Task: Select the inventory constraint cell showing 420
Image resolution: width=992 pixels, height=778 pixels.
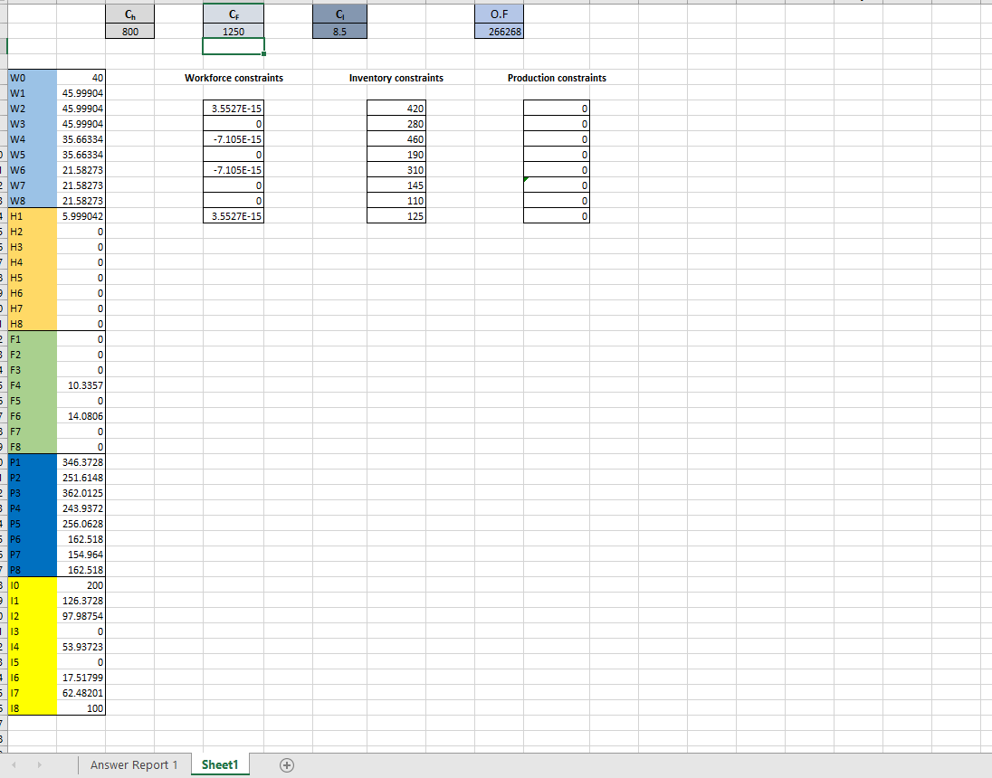Action: (396, 109)
